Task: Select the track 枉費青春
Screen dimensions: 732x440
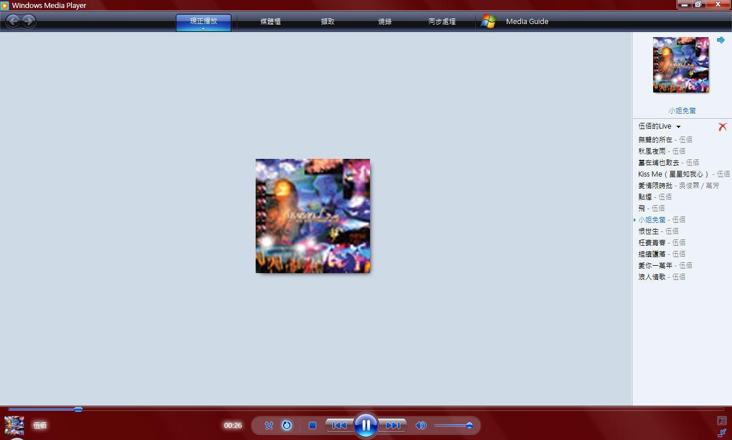Action: pyautogui.click(x=662, y=242)
